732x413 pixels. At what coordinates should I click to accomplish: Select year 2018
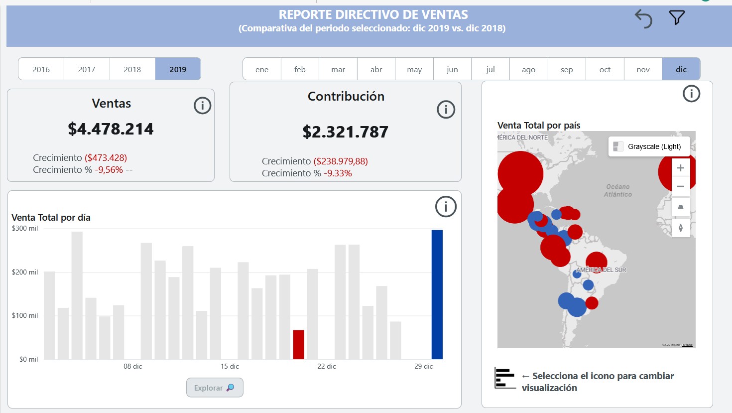tap(132, 69)
